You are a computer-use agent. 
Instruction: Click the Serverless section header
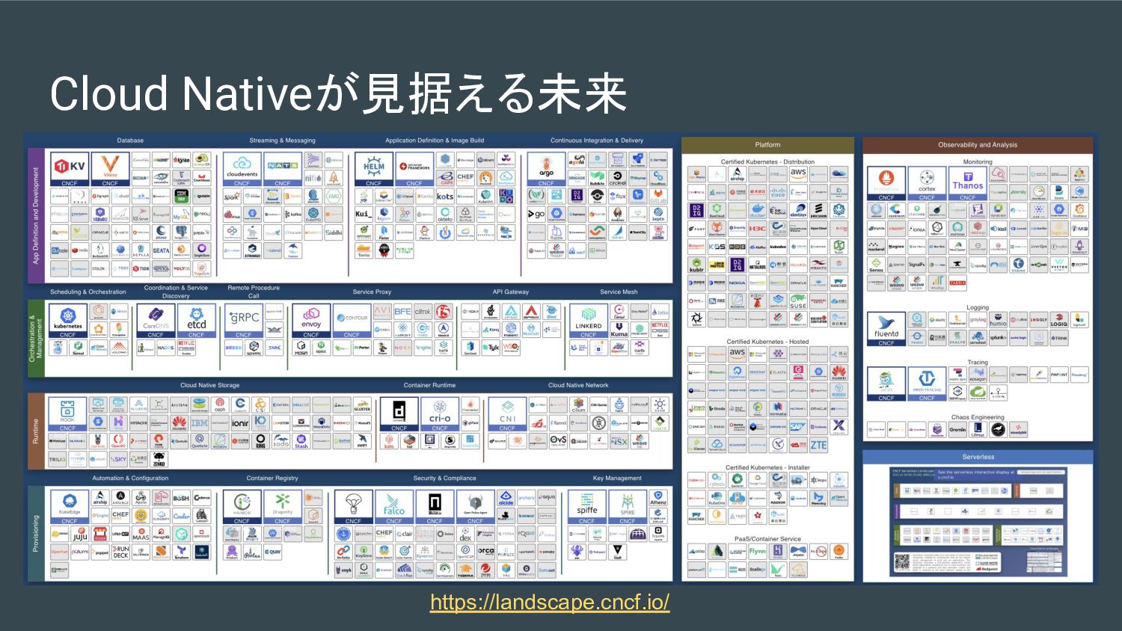coord(978,457)
